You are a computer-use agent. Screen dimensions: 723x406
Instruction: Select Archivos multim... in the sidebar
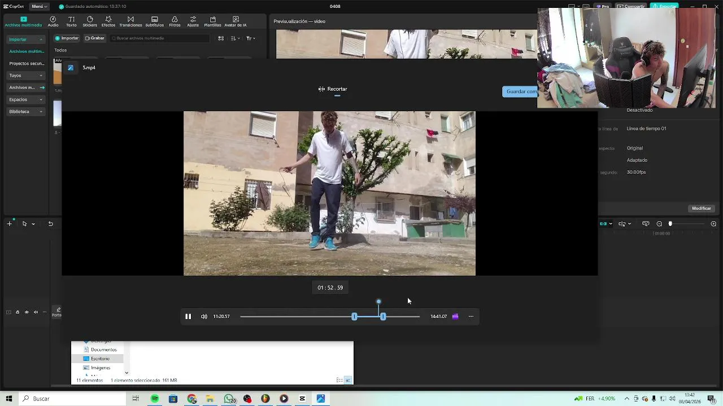(27, 51)
